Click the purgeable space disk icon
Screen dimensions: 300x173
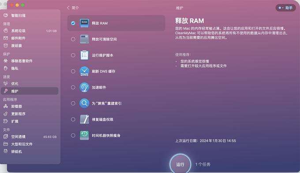pos(84,39)
